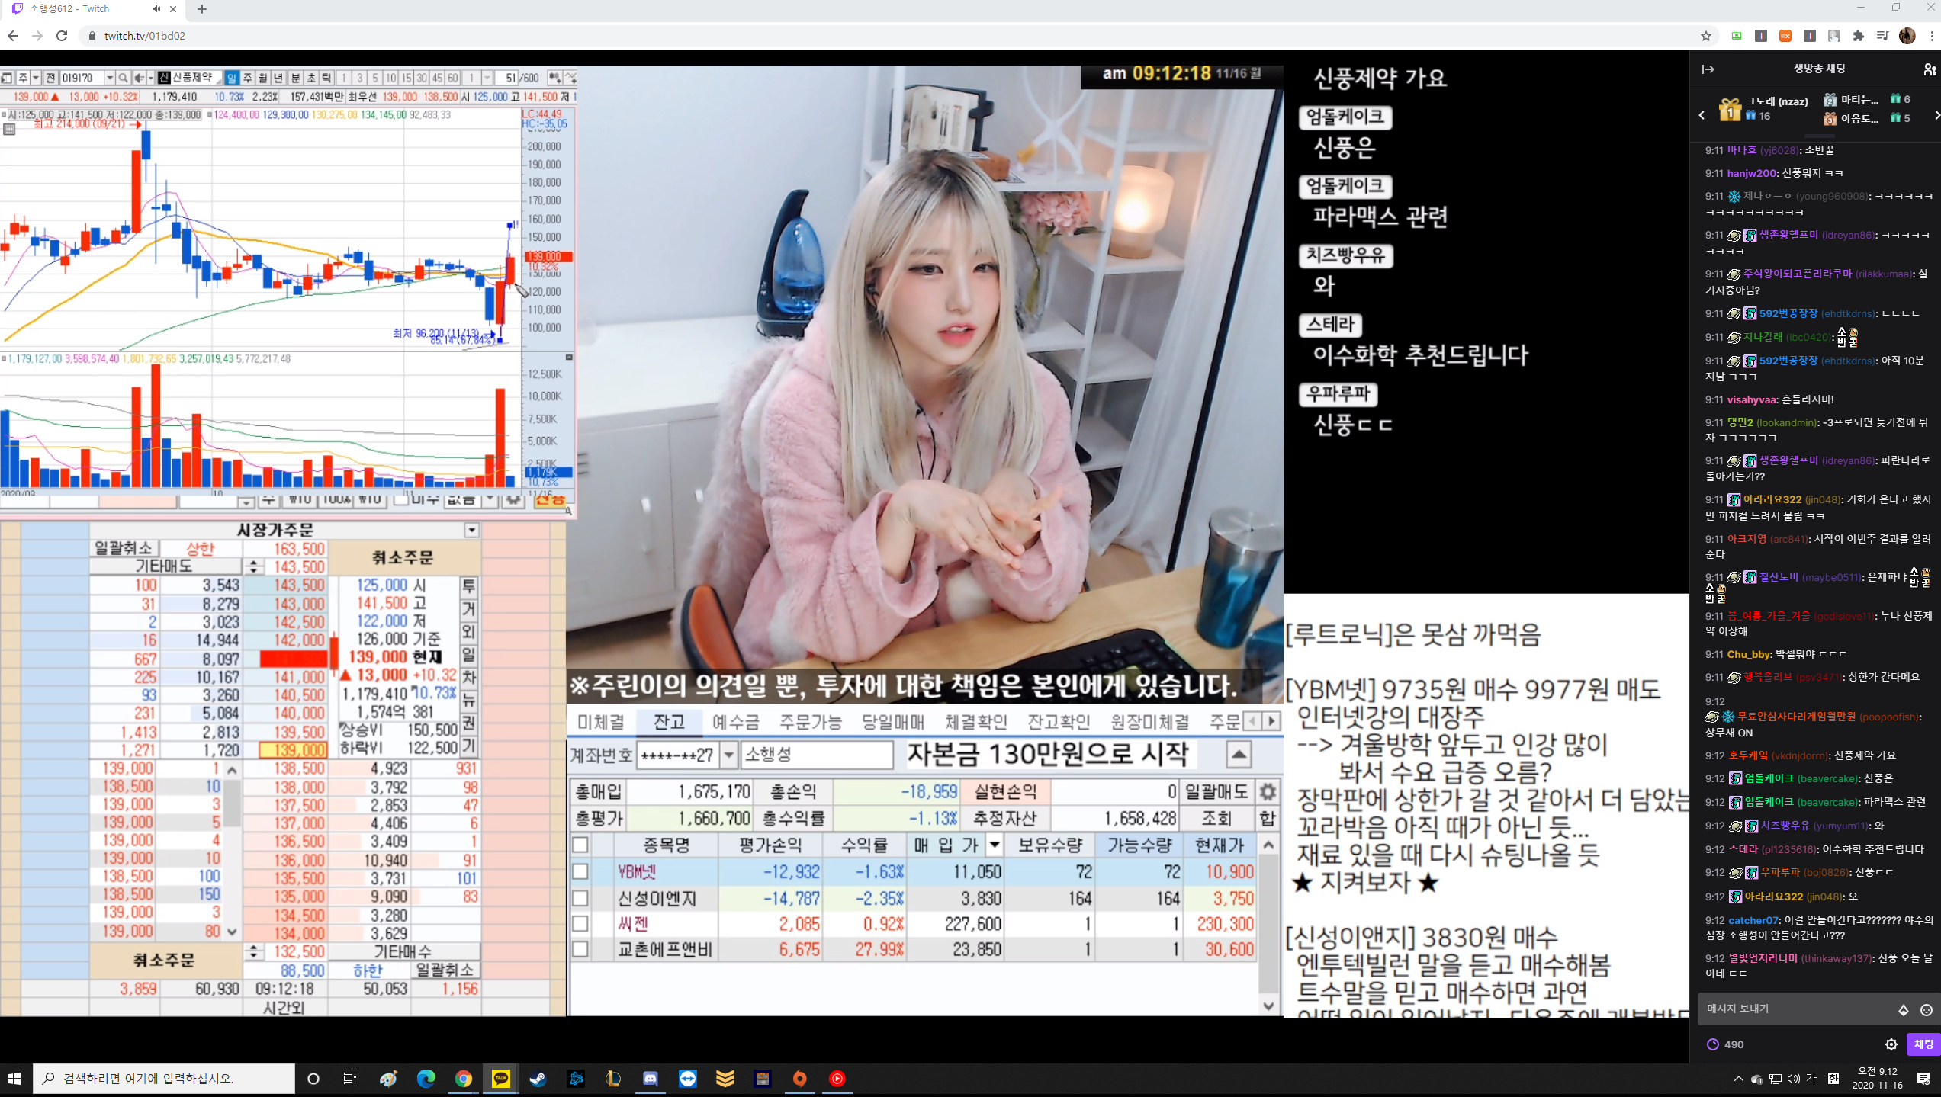Expand hidden system tray icons chevron
This screenshot has width=1941, height=1097.
coord(1738,1079)
